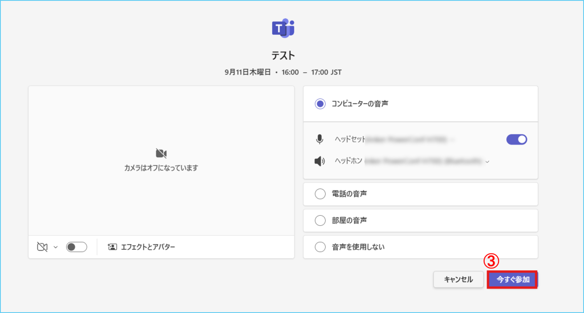Click 今すぐ参加 to join meeting
Viewport: 584px width, 313px height.
click(x=513, y=279)
